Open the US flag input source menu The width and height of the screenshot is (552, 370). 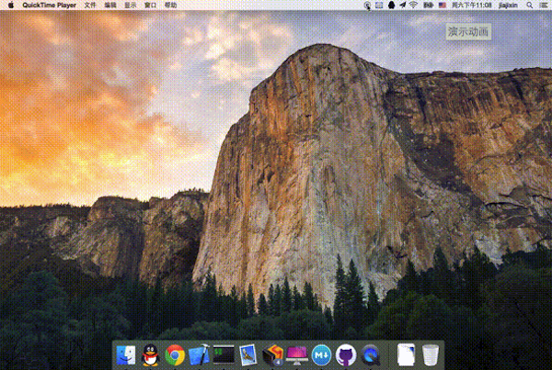coord(443,5)
